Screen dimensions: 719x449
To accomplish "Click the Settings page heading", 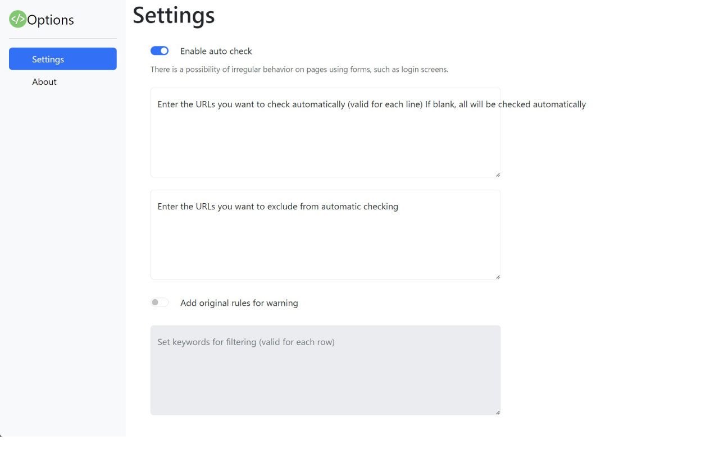I will [x=173, y=16].
